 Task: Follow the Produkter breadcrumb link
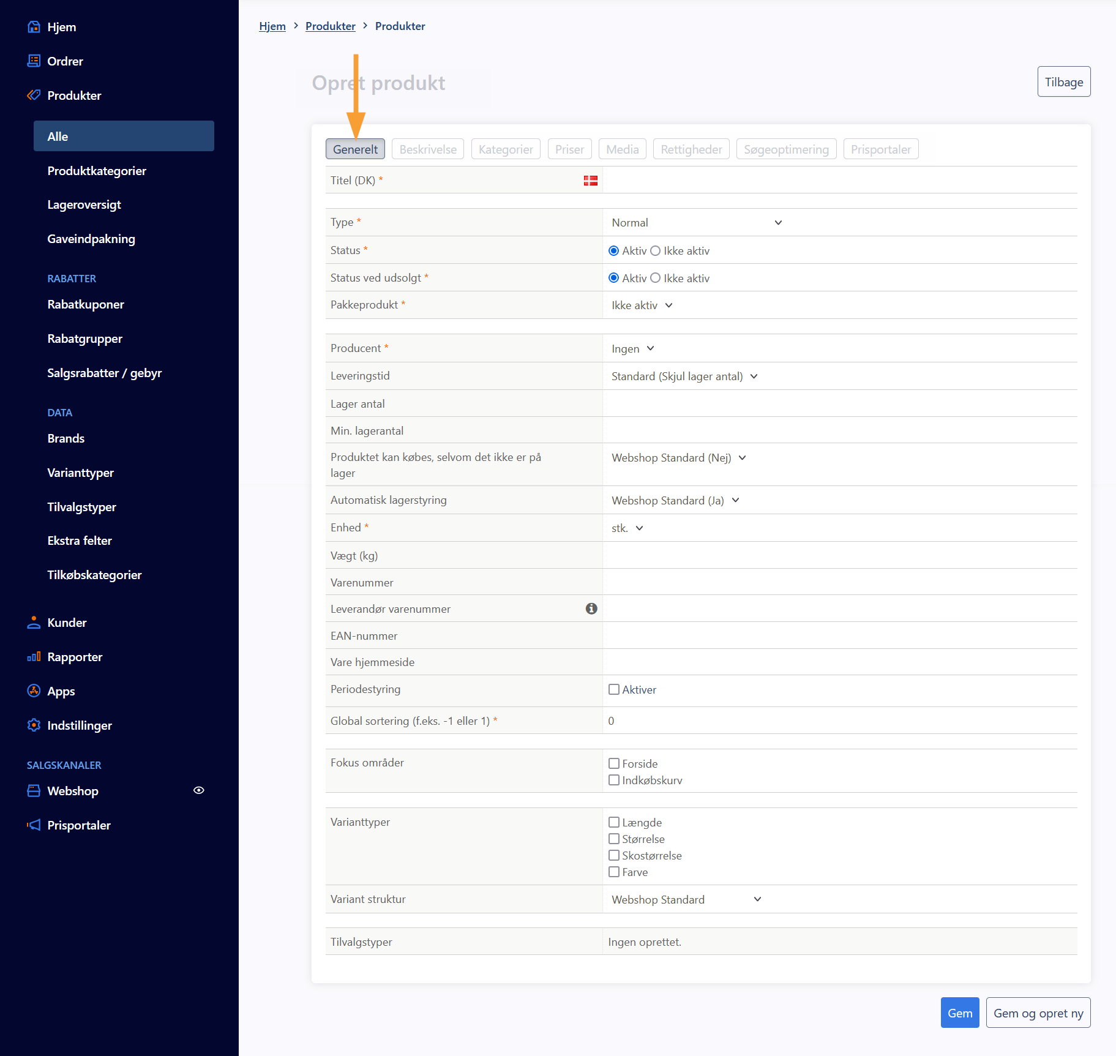tap(331, 26)
